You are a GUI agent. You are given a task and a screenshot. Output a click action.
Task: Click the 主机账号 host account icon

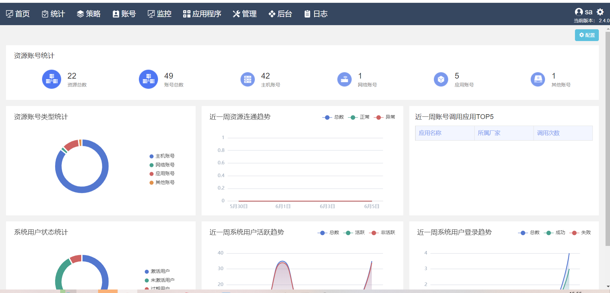[248, 80]
